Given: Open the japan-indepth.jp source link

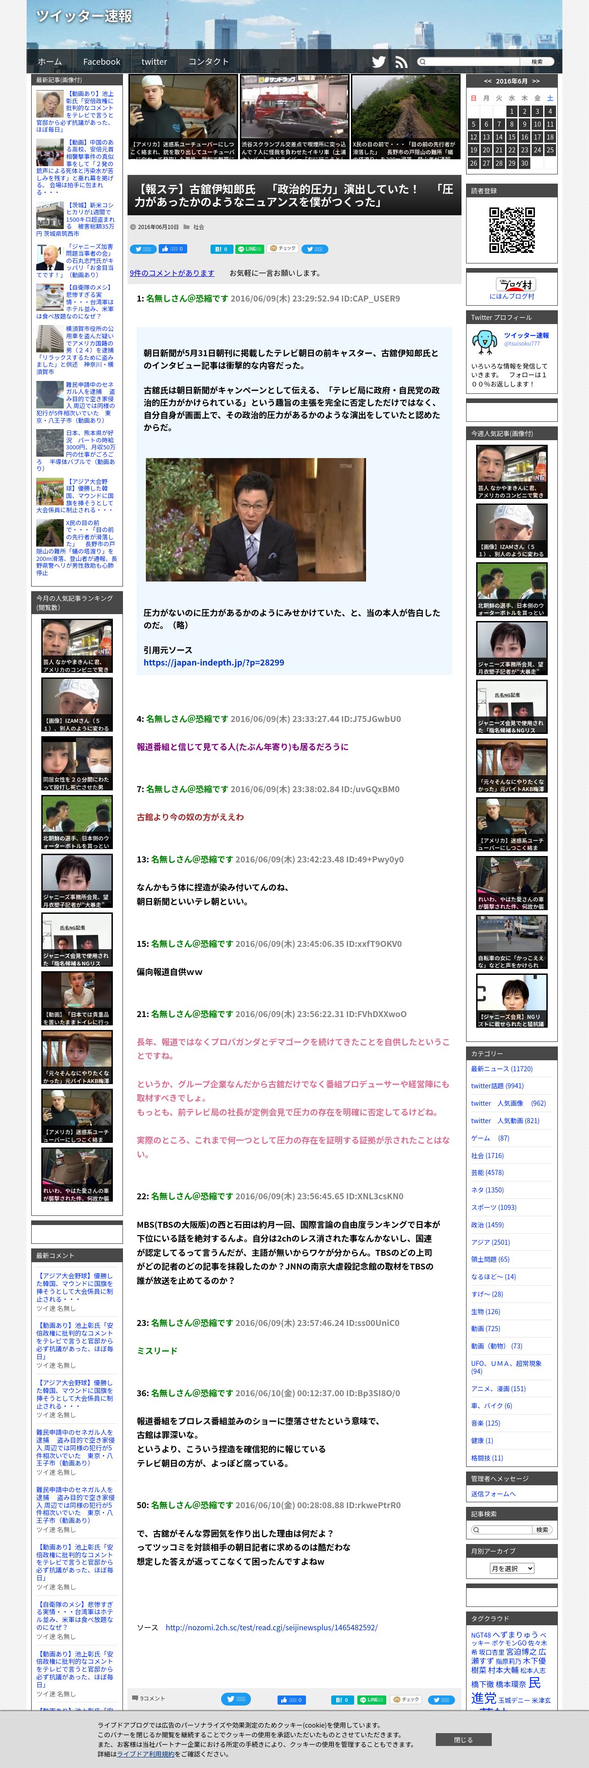Looking at the screenshot, I should pos(214,662).
